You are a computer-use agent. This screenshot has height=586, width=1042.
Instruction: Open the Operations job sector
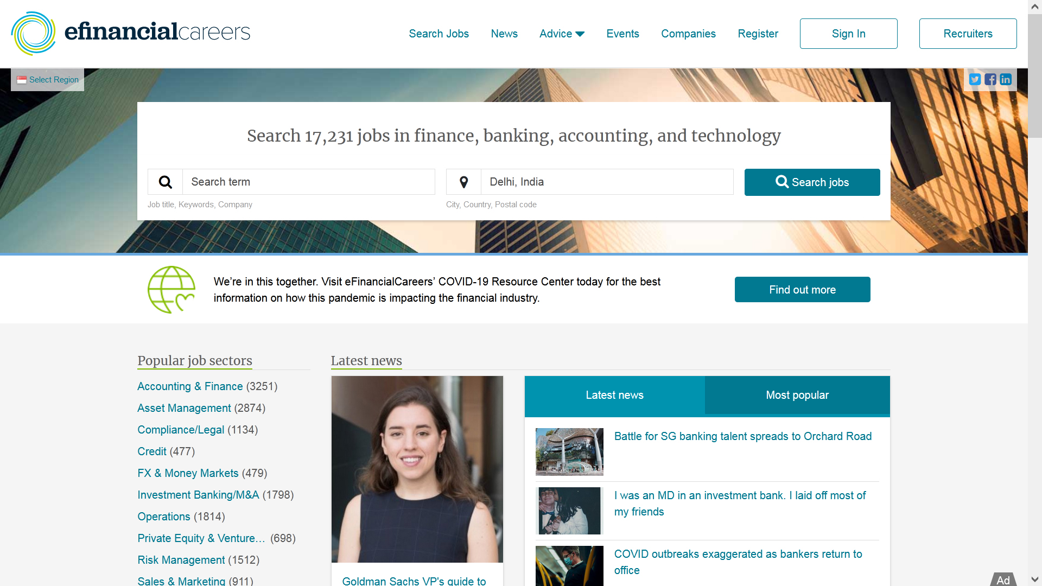(164, 517)
